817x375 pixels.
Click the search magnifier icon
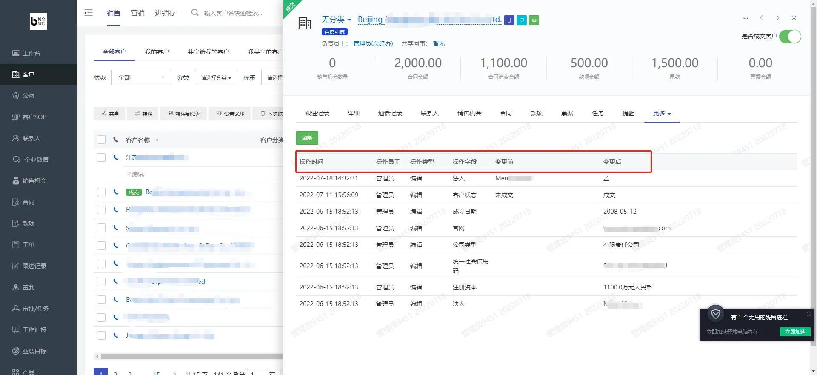195,13
